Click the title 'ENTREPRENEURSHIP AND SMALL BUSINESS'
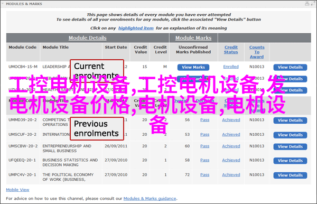This screenshot has width=317, height=204. 67,149
